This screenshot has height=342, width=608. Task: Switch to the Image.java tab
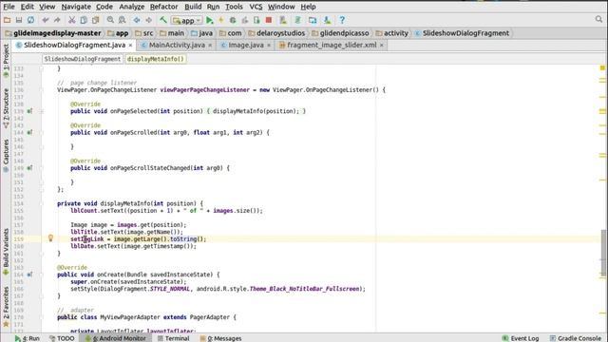click(246, 45)
